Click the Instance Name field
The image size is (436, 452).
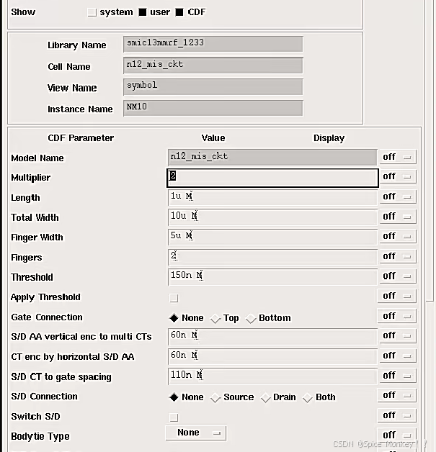coord(213,108)
